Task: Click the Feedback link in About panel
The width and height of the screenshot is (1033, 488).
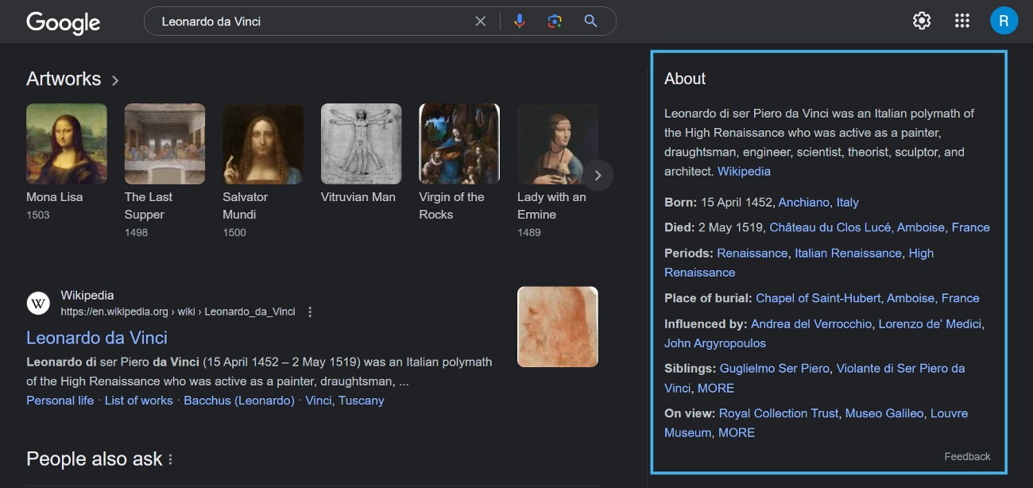Action: [967, 456]
